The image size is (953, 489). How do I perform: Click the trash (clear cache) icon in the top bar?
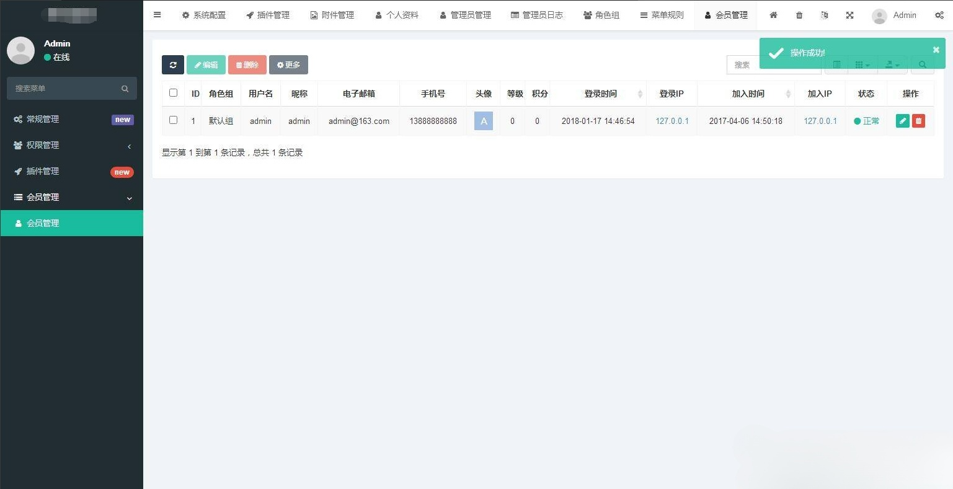point(799,15)
